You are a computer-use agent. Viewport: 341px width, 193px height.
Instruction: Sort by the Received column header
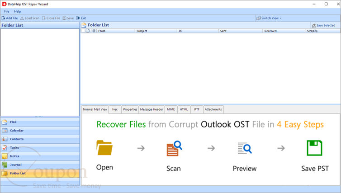284,31
